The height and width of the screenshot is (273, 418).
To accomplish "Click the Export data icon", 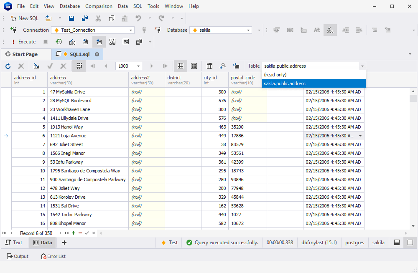I will coord(236,66).
